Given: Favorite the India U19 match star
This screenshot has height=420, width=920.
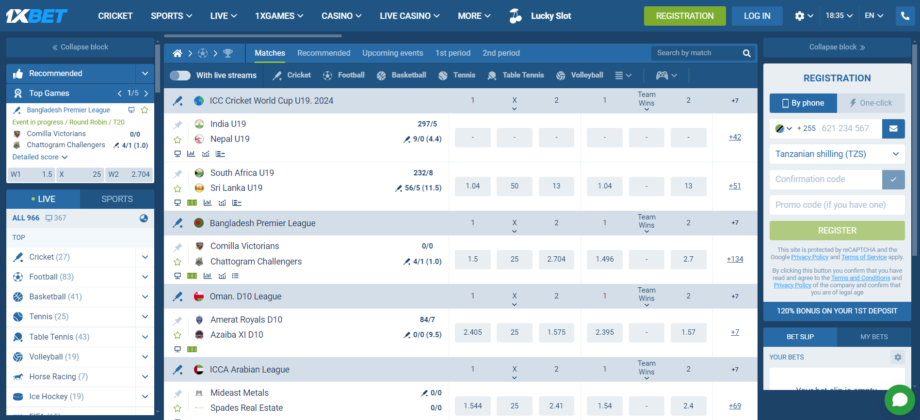Looking at the screenshot, I should pos(178,140).
